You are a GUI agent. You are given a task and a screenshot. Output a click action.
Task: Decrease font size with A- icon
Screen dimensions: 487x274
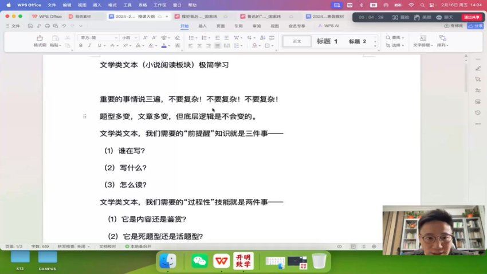(154, 38)
